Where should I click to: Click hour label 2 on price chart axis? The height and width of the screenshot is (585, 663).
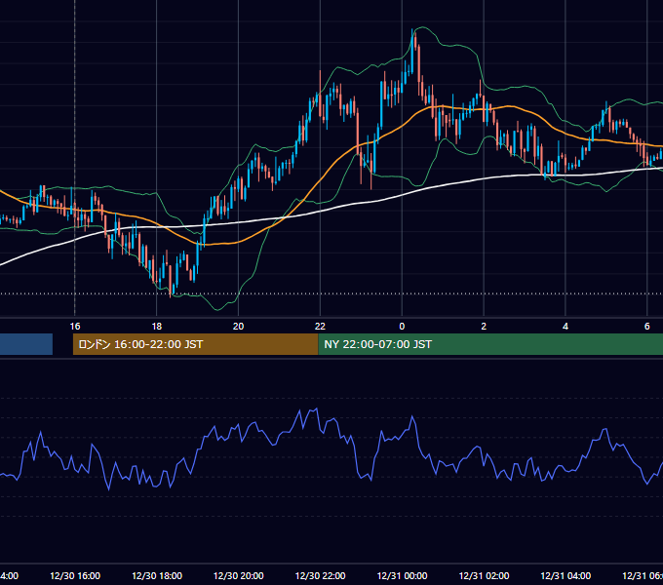pyautogui.click(x=484, y=326)
